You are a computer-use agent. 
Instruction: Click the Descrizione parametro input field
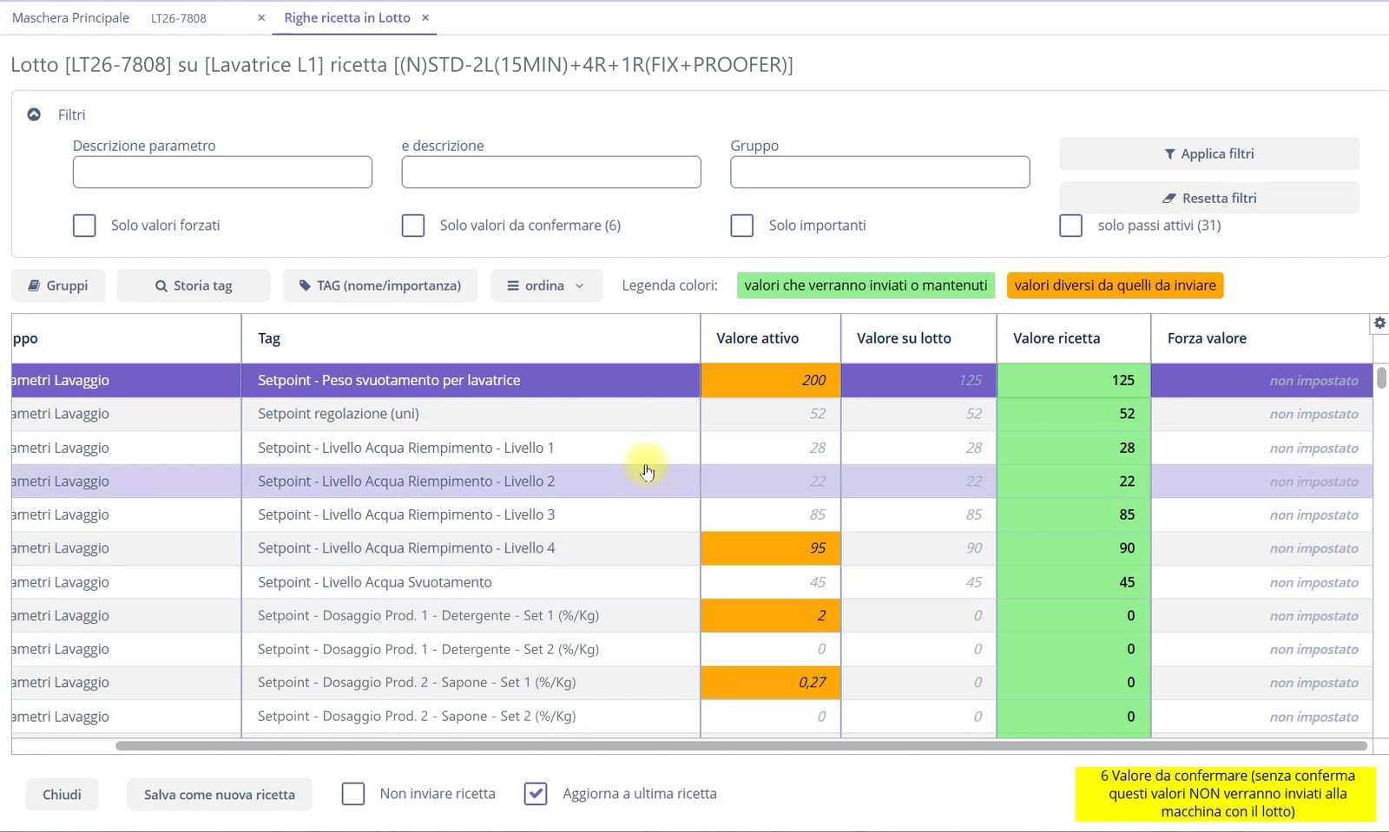tap(222, 172)
